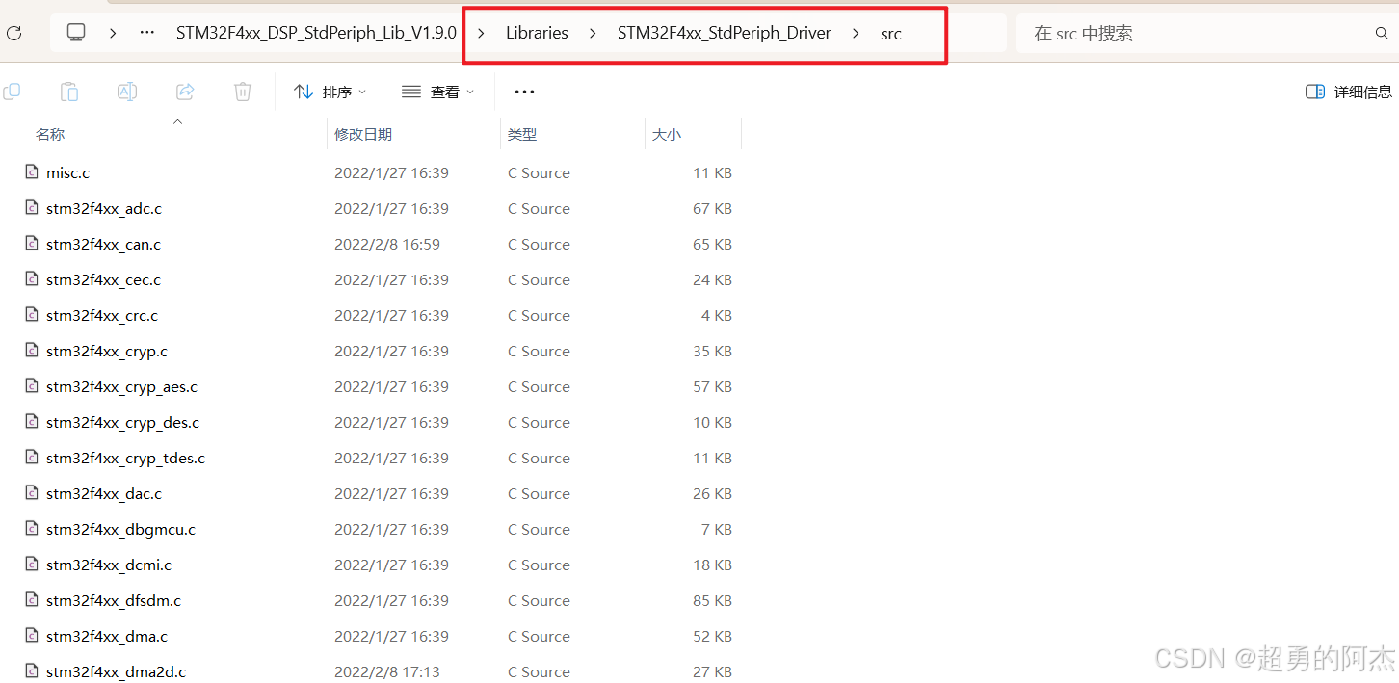This screenshot has height=683, width=1399.
Task: Select the file name stm32f4xx_dcmi.c
Action: (109, 565)
